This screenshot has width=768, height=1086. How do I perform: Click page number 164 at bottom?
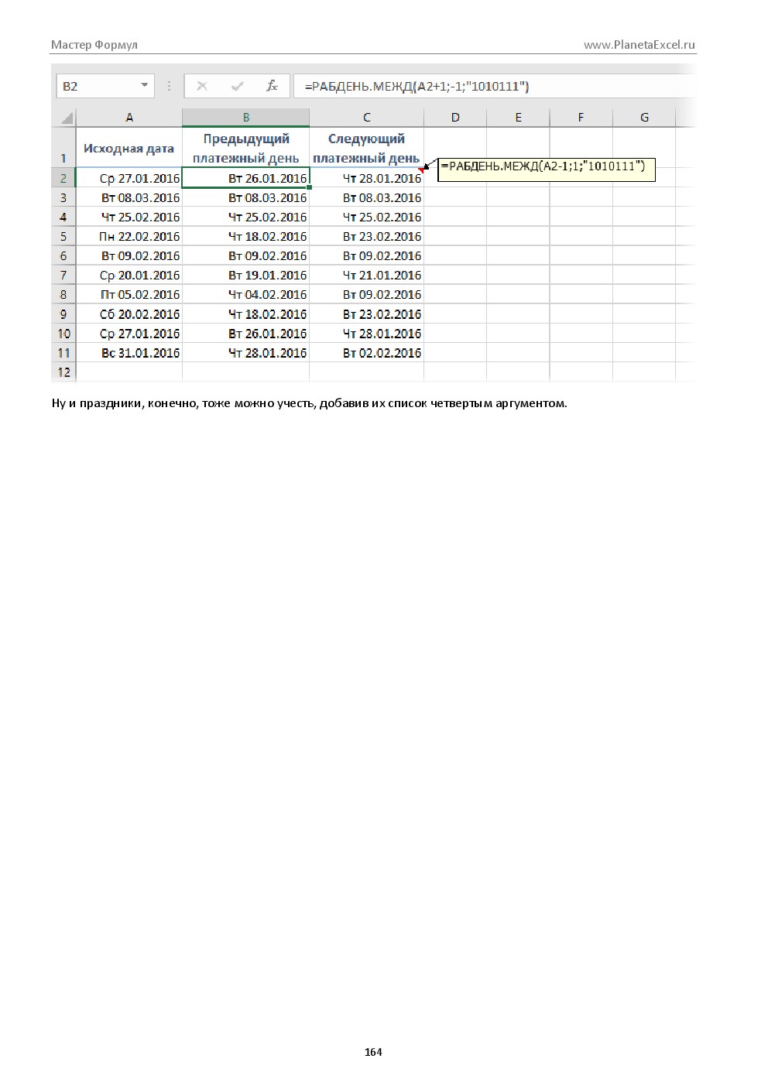(373, 1051)
